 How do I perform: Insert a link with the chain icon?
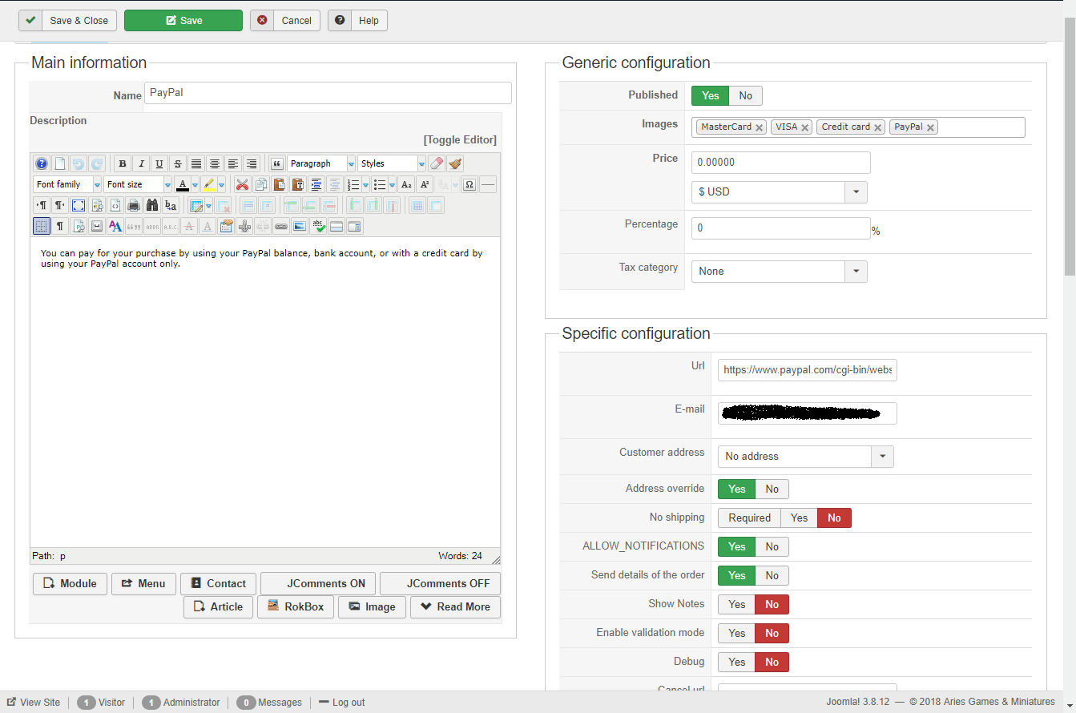[281, 226]
